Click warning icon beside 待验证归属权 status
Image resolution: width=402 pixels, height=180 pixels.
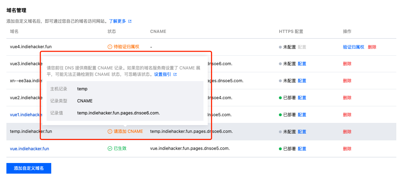coord(110,47)
